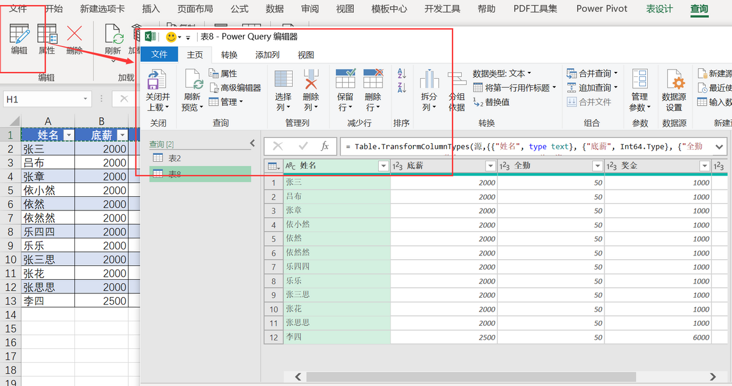The height and width of the screenshot is (386, 732).
Task: Click 删除行 remove rows
Action: coord(373,90)
